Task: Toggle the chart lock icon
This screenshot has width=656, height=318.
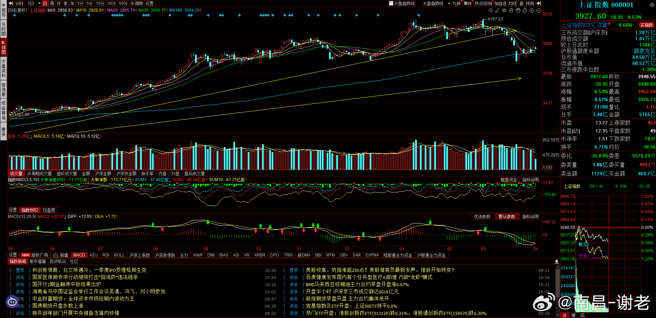Action: 525,11
